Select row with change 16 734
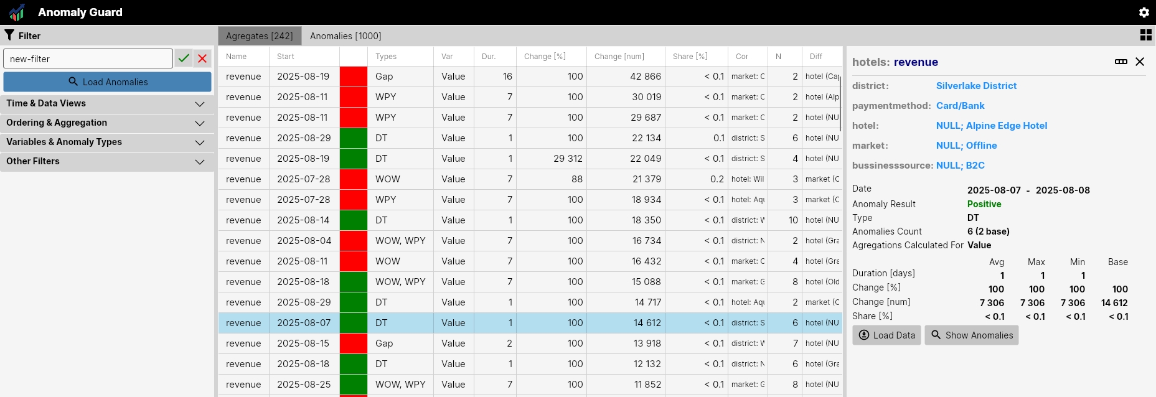1156x397 pixels. 530,241
